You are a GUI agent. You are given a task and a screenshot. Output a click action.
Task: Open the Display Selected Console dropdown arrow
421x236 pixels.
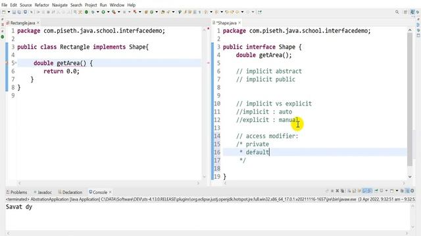tap(386, 191)
